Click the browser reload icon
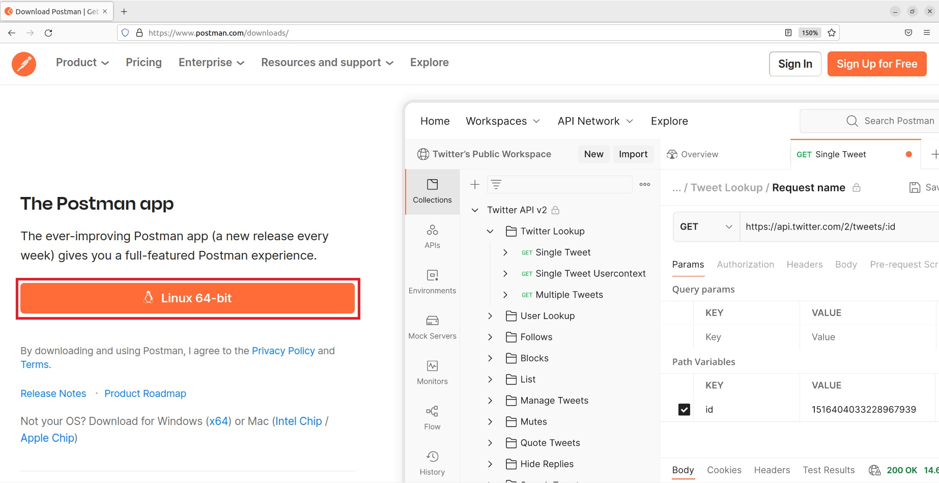This screenshot has height=483, width=939. 48,33
